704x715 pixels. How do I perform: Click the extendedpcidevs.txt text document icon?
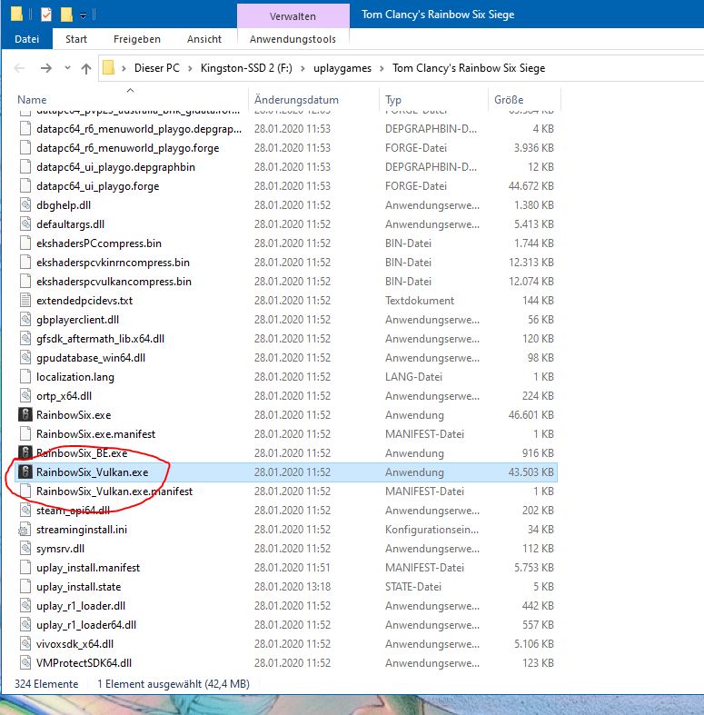tap(25, 300)
